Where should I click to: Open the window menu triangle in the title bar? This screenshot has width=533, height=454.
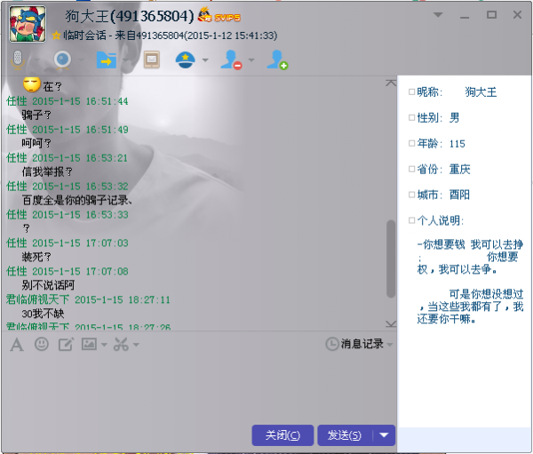[x=438, y=14]
